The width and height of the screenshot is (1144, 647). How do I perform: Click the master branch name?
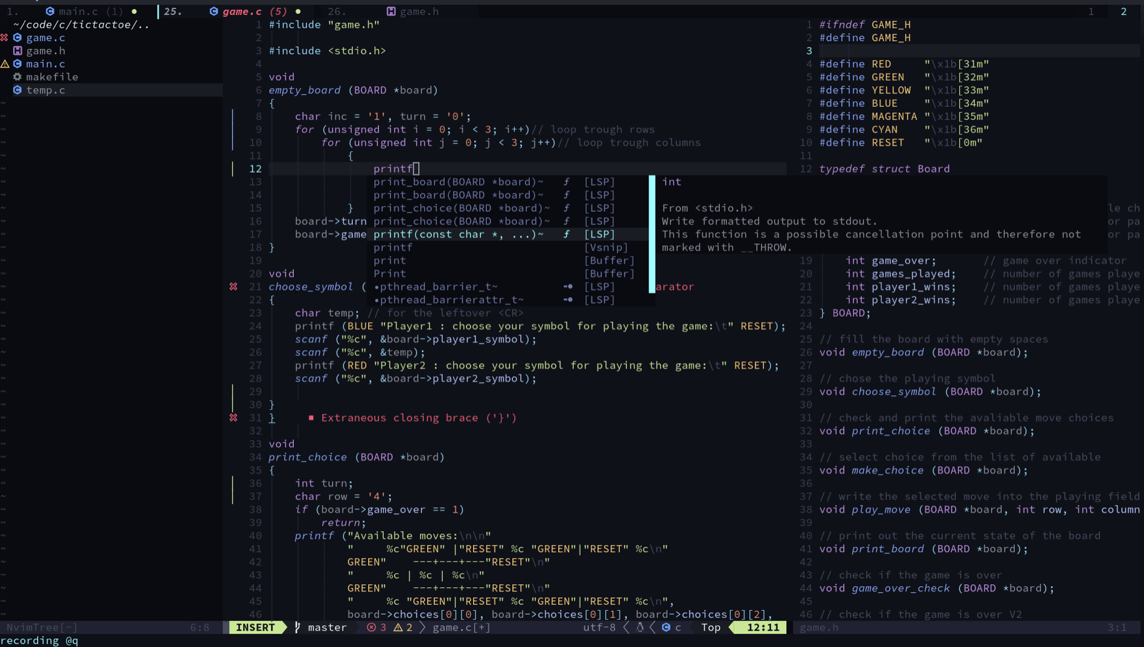(x=327, y=628)
